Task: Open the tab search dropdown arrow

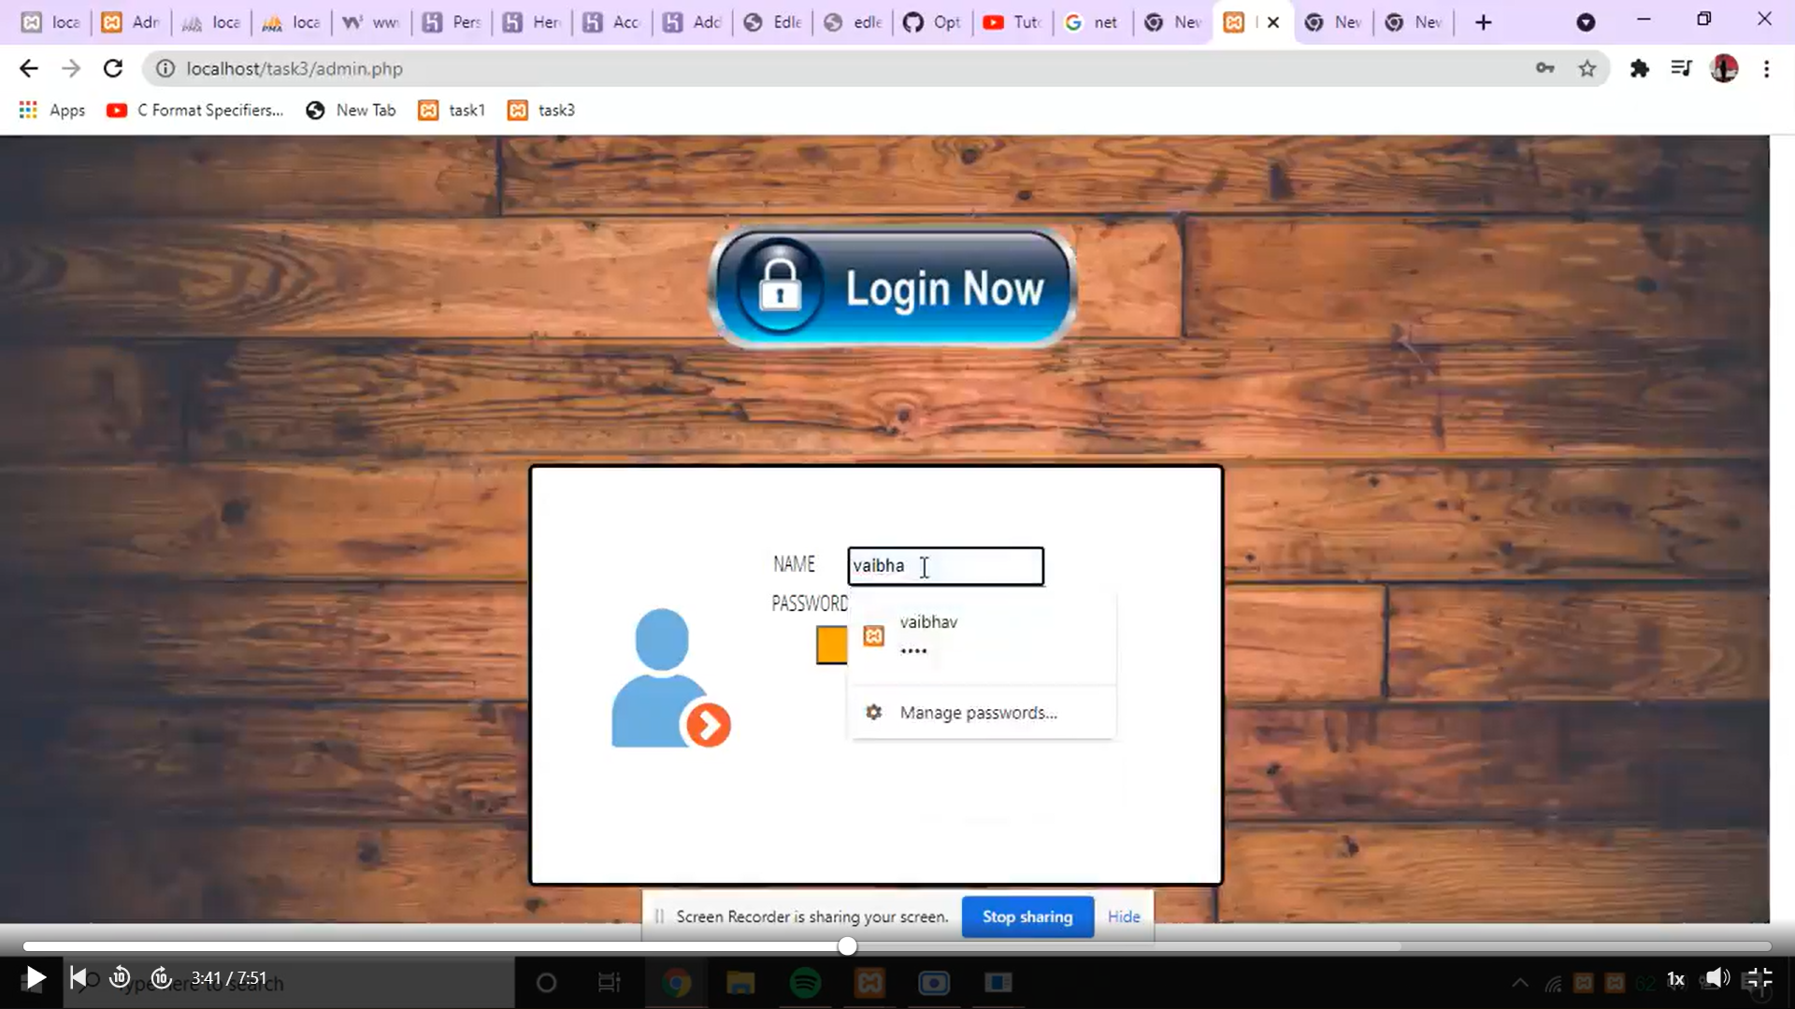Action: coord(1586,22)
